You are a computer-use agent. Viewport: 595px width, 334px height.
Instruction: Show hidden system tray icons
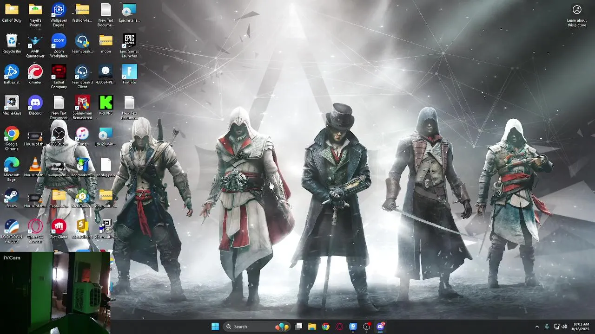[x=537, y=327]
